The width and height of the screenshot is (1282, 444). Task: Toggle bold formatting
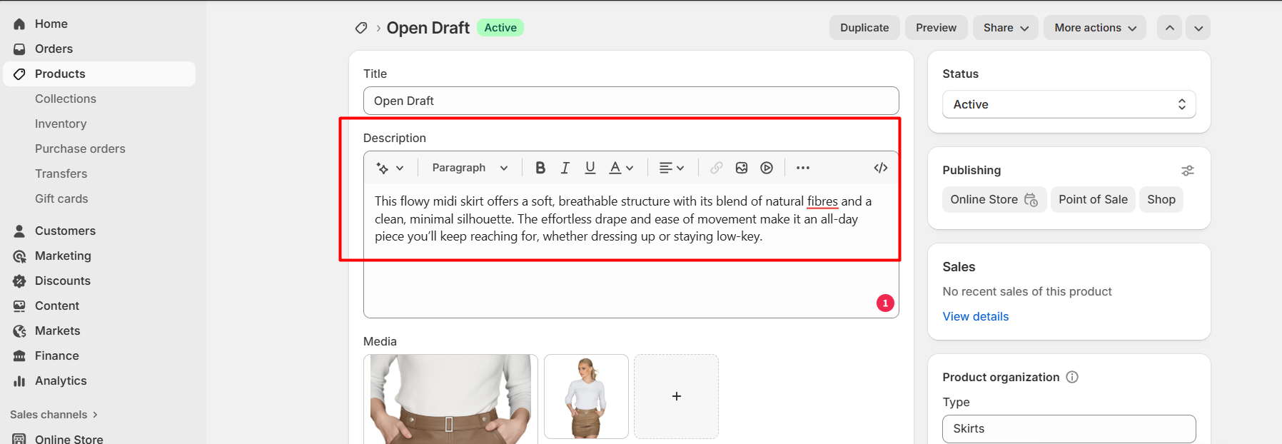coord(540,168)
